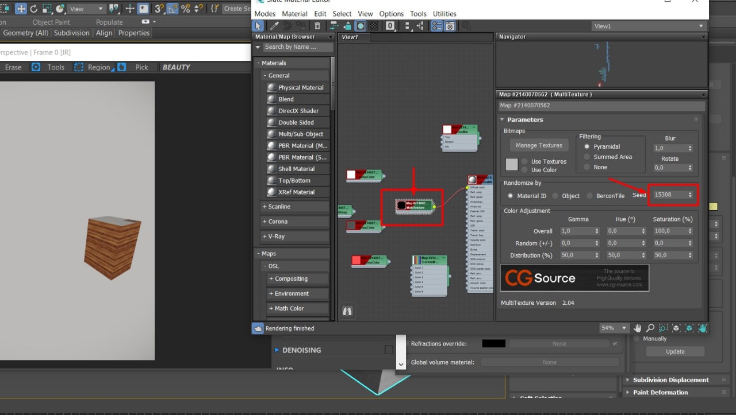
Task: Toggle Show Shaded Material in Viewport icon
Action: [x=361, y=26]
